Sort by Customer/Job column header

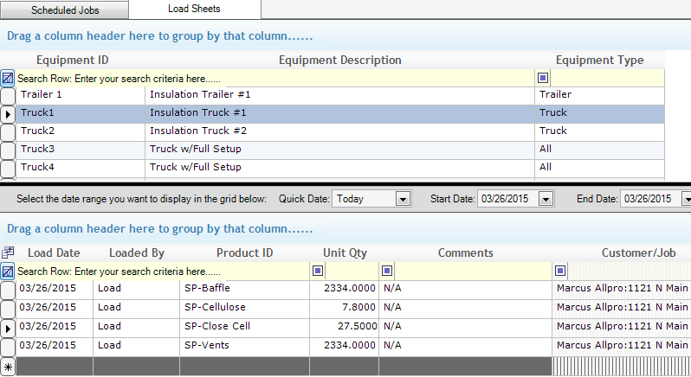pyautogui.click(x=638, y=252)
